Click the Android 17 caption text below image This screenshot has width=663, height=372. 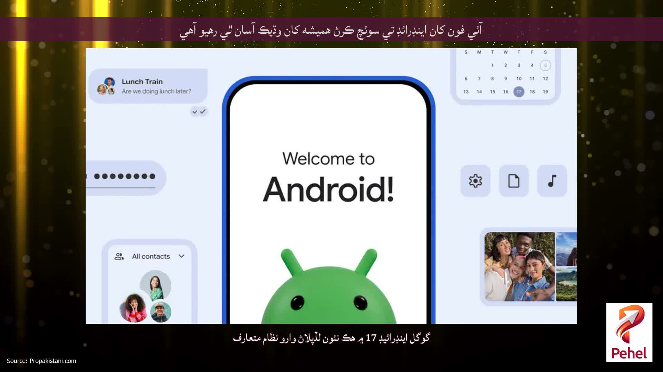click(x=331, y=338)
